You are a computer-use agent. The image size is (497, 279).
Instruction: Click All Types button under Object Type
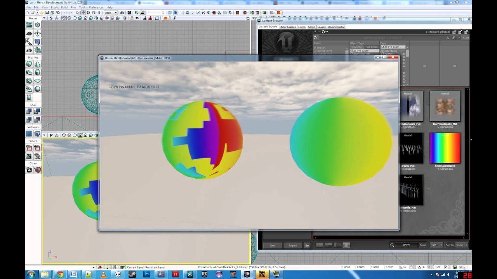[372, 47]
